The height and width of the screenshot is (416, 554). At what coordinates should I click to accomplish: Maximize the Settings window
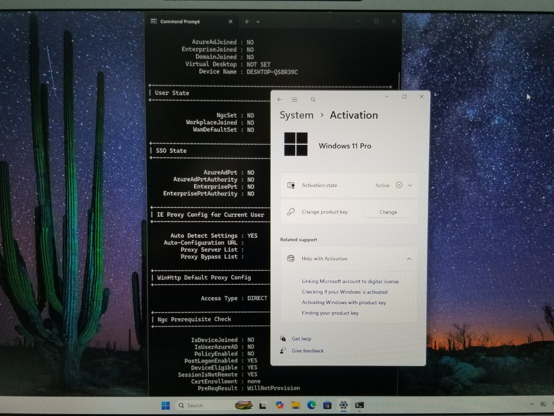404,97
